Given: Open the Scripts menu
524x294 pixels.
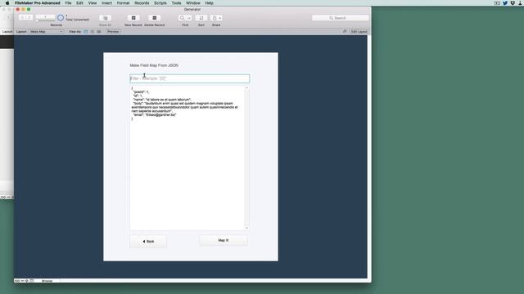Looking at the screenshot, I should (x=160, y=3).
